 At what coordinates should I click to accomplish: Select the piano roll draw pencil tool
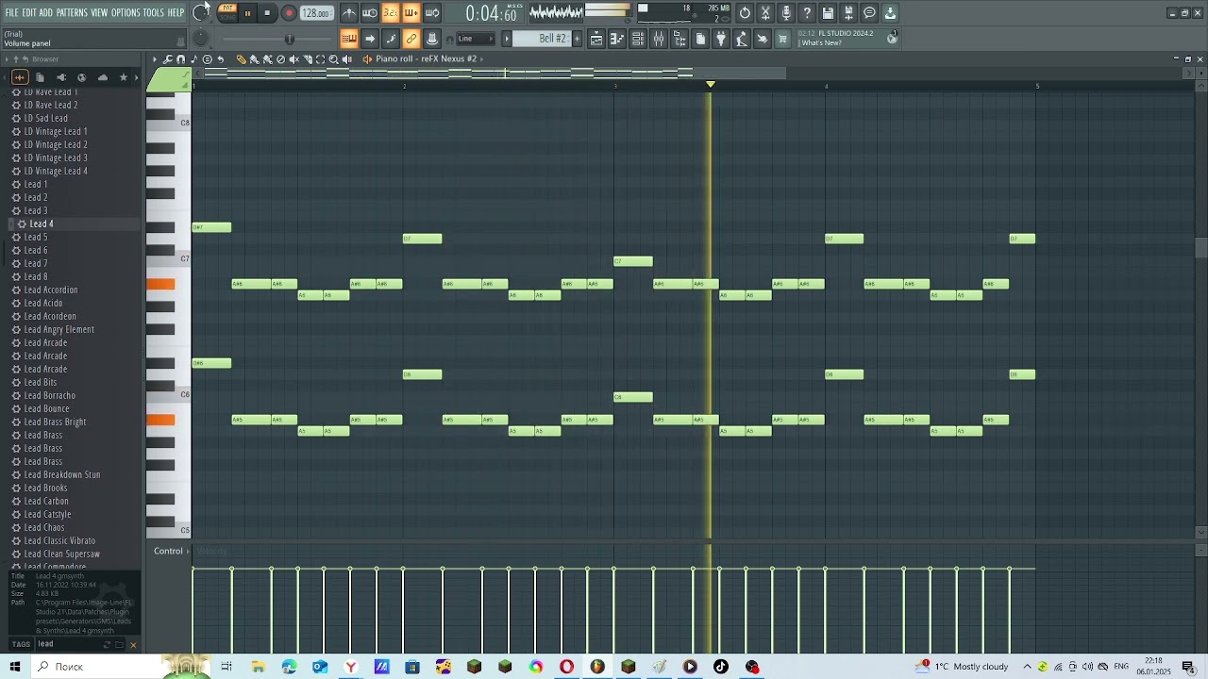242,59
